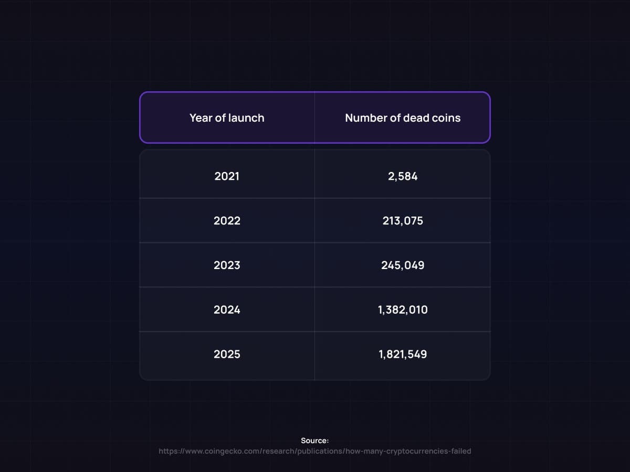Select the "Number of dead coins" header
630x472 pixels.
tap(403, 118)
